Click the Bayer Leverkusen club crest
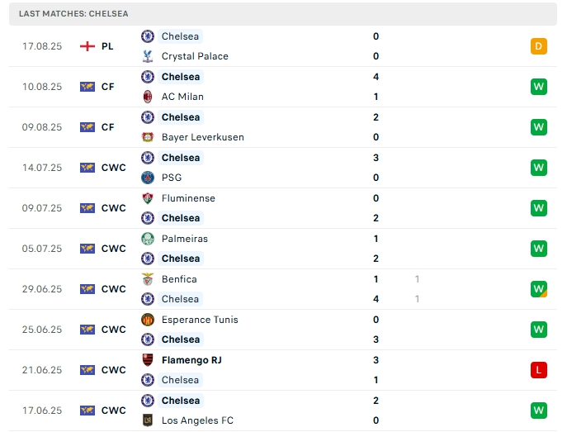The width and height of the screenshot is (567, 432). pyautogui.click(x=148, y=137)
